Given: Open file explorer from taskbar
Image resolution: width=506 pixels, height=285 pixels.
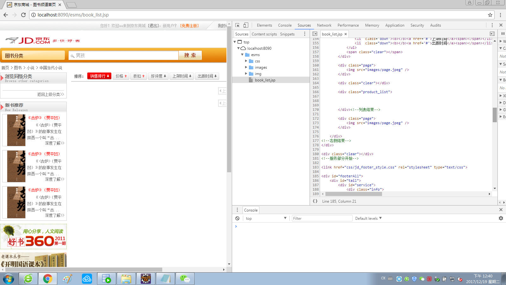Looking at the screenshot, I should pyautogui.click(x=126, y=279).
